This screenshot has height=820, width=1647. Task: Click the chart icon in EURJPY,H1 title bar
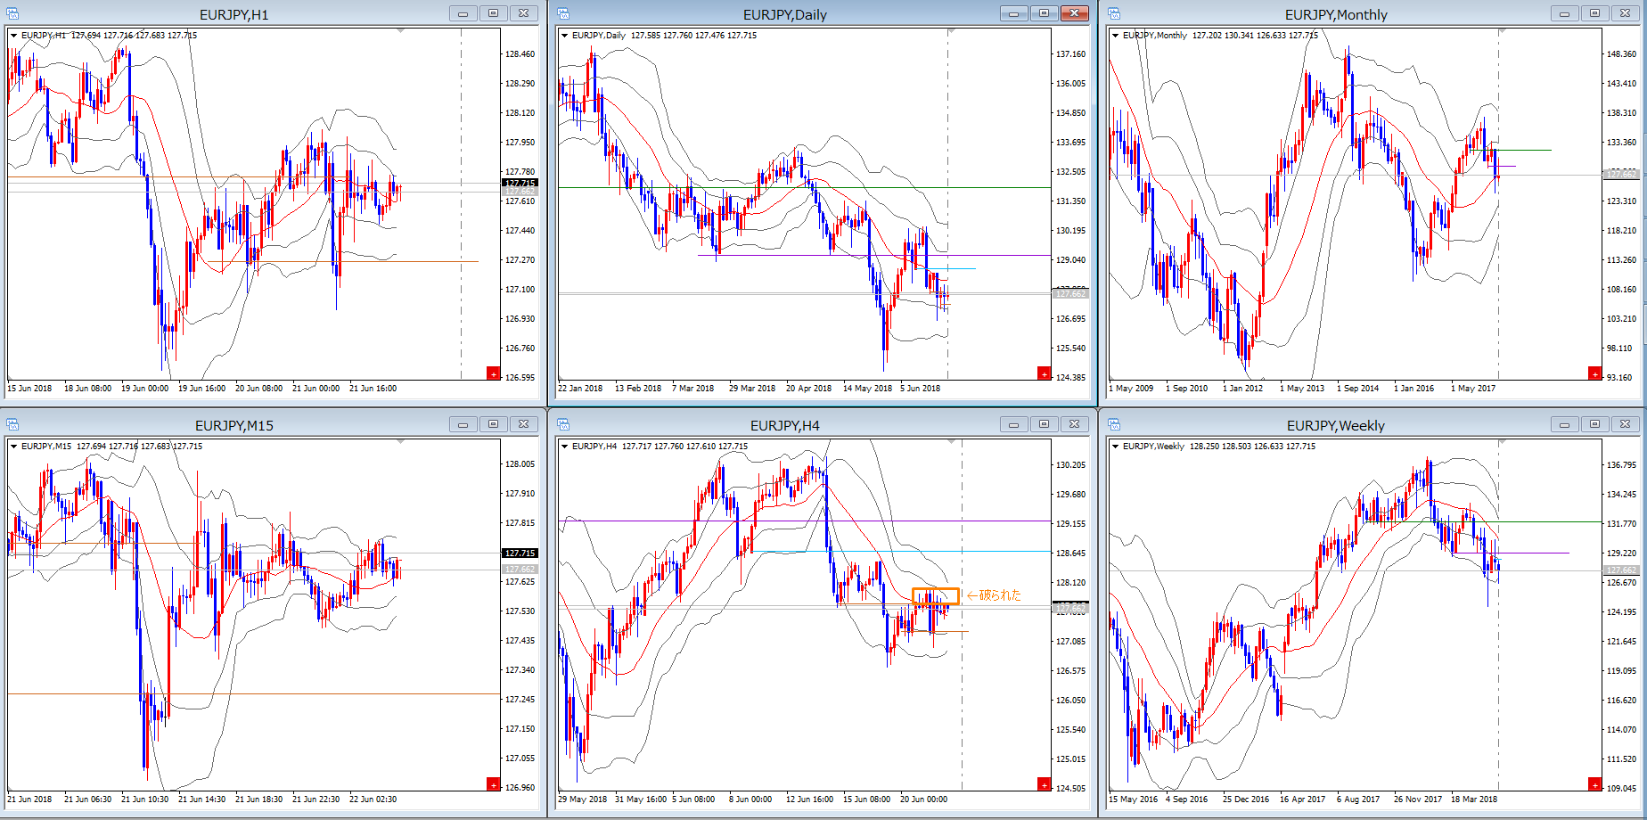click(x=12, y=13)
